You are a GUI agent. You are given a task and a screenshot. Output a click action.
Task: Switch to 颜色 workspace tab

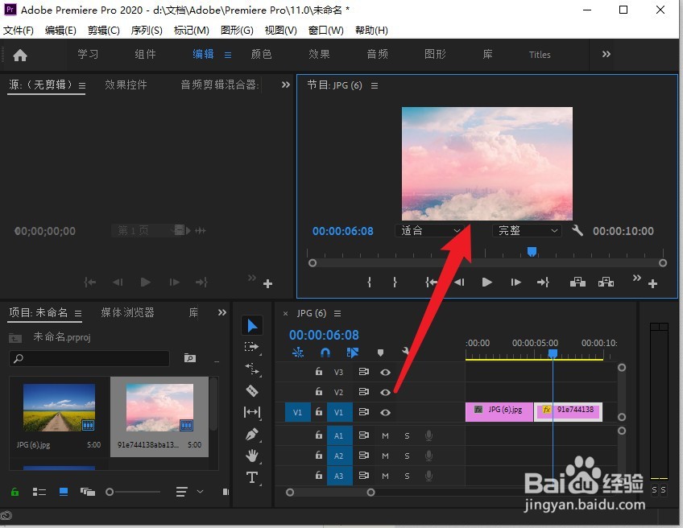[x=261, y=54]
